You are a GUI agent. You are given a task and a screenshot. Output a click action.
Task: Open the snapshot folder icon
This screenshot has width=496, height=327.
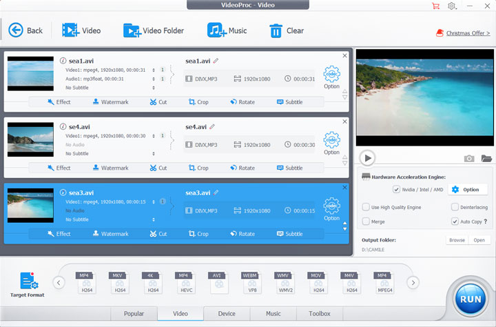486,159
